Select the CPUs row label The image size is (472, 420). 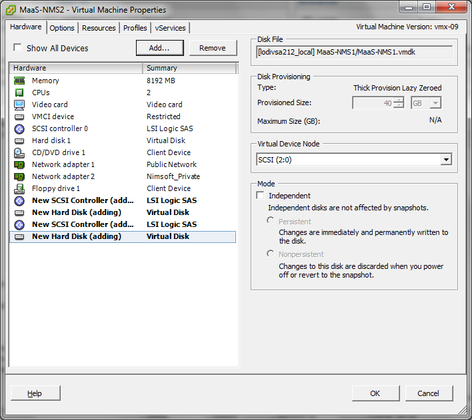[41, 93]
